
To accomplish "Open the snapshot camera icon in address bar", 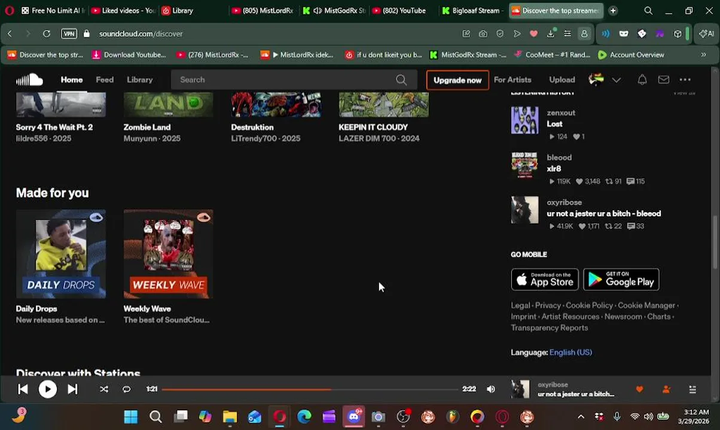I will (x=483, y=34).
